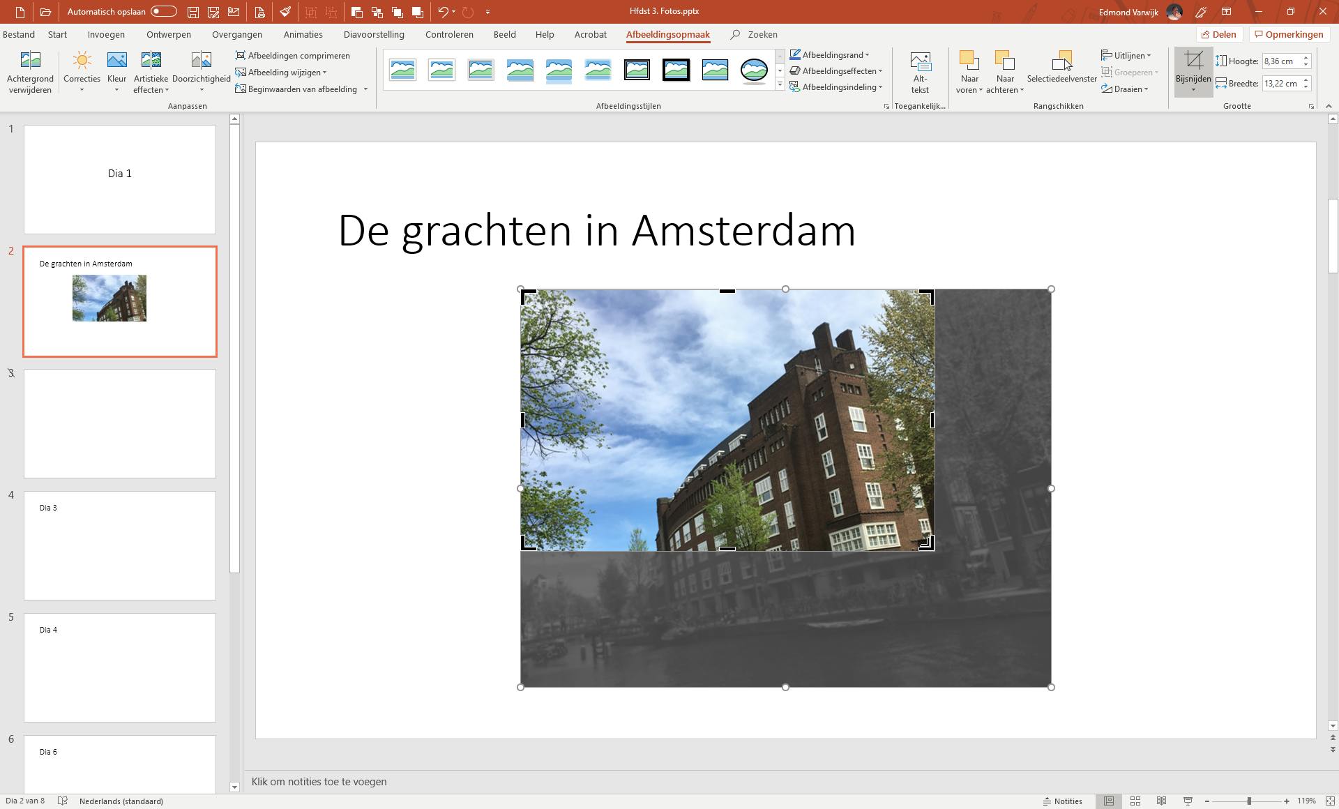Switch to slide sorter view in status bar
The width and height of the screenshot is (1339, 809).
(1135, 801)
